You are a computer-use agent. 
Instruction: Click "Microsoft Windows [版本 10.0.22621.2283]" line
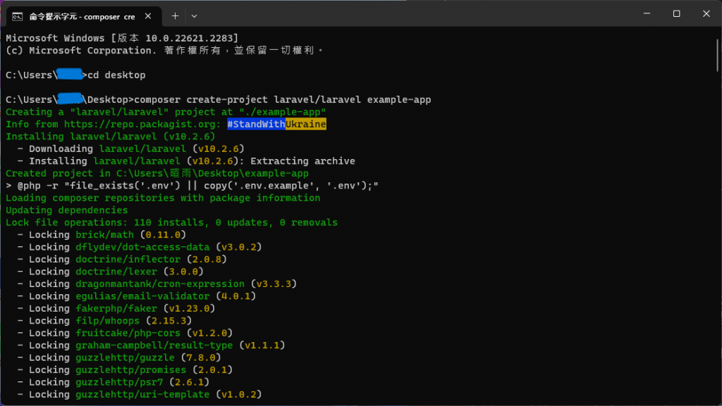tap(122, 38)
